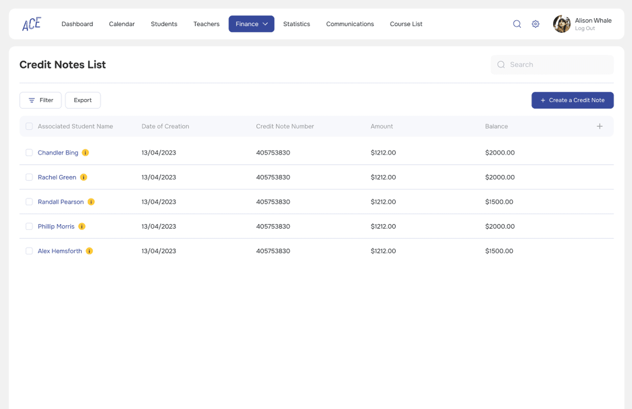632x409 pixels.
Task: Go to the Students section
Action: pos(164,24)
